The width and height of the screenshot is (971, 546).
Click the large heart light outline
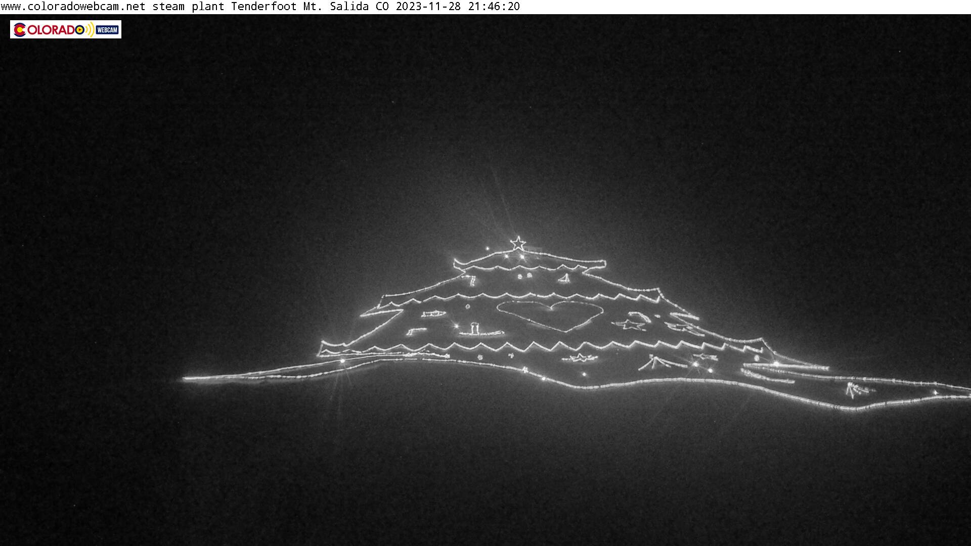[x=550, y=316]
